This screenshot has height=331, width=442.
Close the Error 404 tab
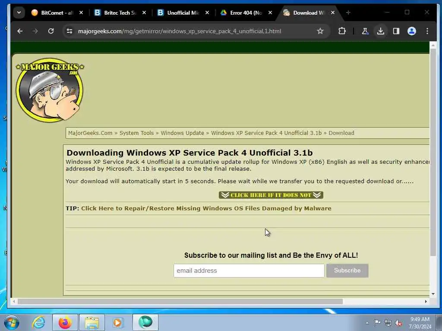(270, 12)
